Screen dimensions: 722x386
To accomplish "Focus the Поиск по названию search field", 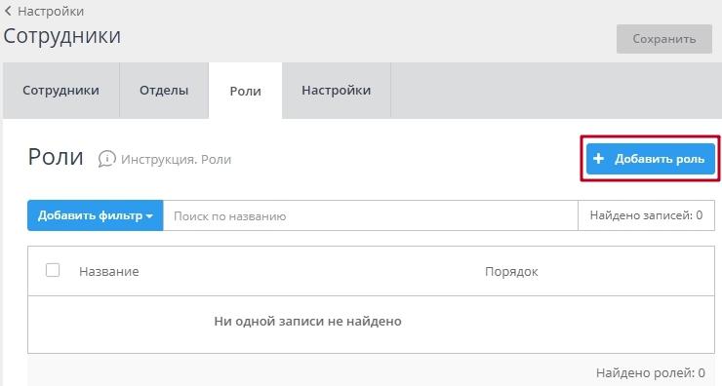I will [370, 215].
